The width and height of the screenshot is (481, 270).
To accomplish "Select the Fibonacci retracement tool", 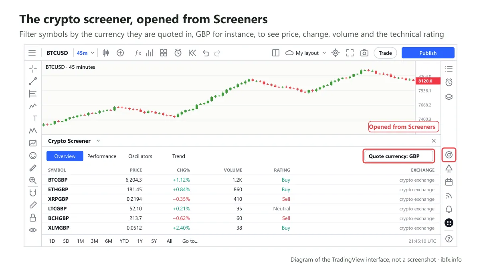I will [x=33, y=94].
